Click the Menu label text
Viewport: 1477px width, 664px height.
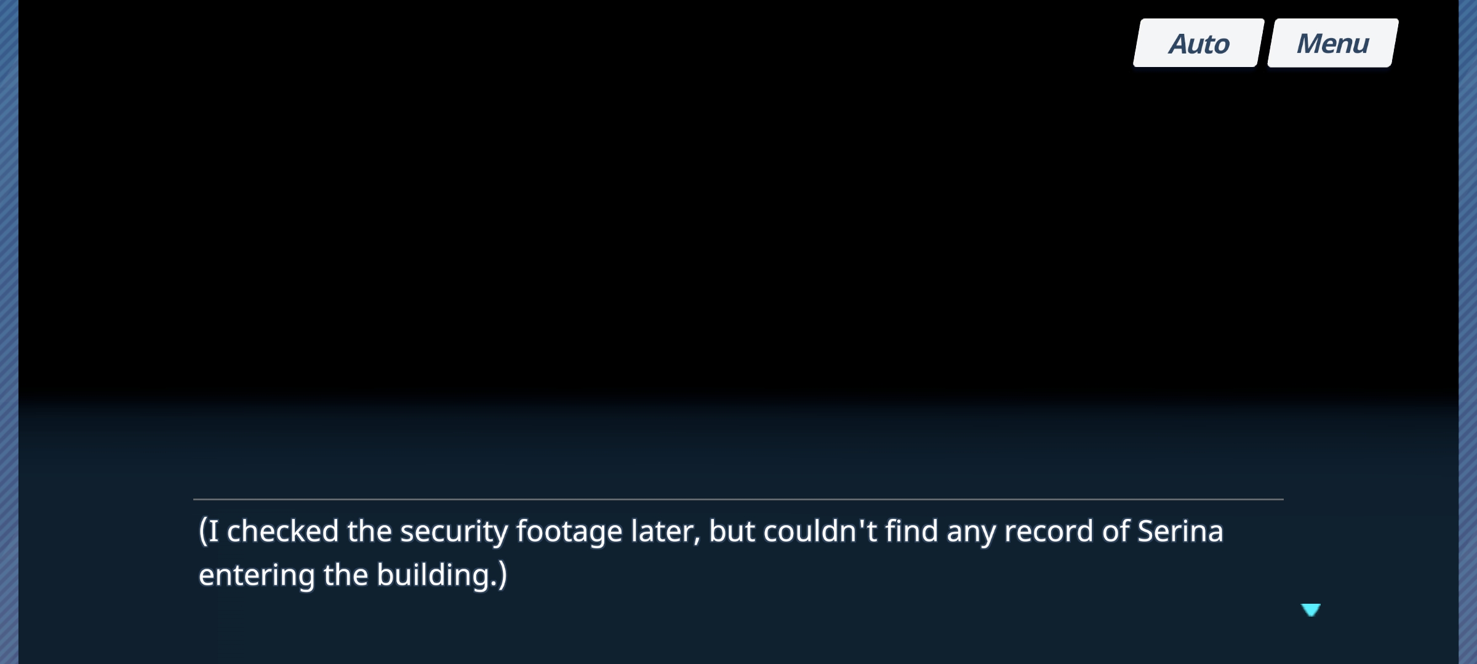[1333, 44]
